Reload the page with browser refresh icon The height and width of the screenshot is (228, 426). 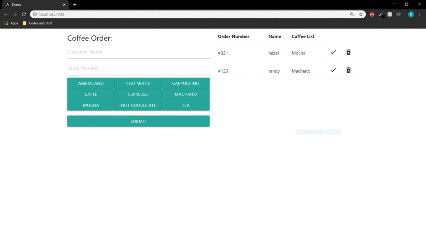click(24, 14)
